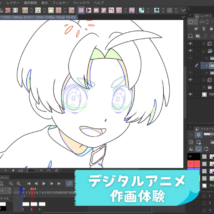Click the play icon in top toolbar

[88, 10]
